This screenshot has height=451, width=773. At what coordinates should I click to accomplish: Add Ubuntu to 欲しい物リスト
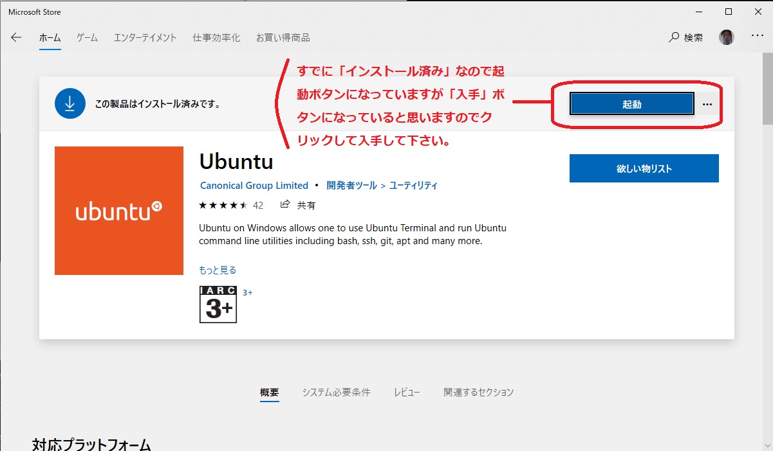click(x=644, y=168)
